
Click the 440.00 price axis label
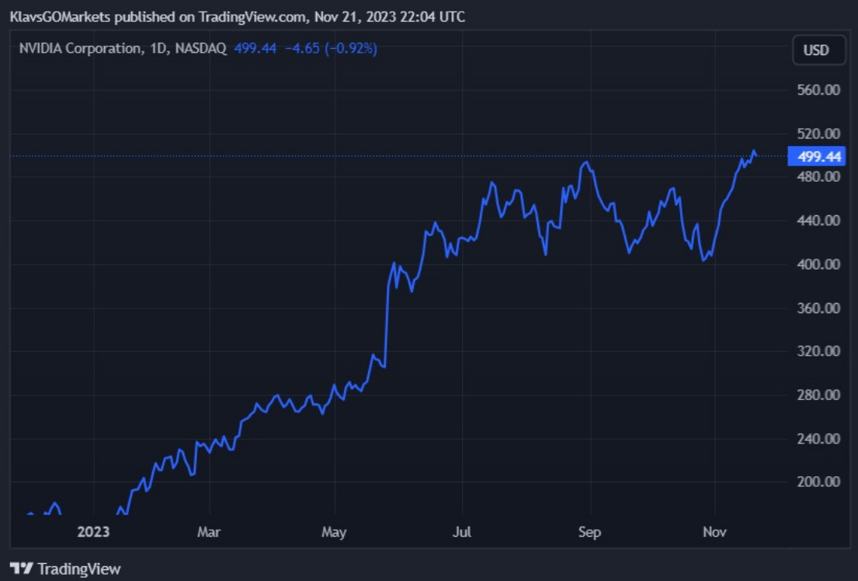[818, 220]
